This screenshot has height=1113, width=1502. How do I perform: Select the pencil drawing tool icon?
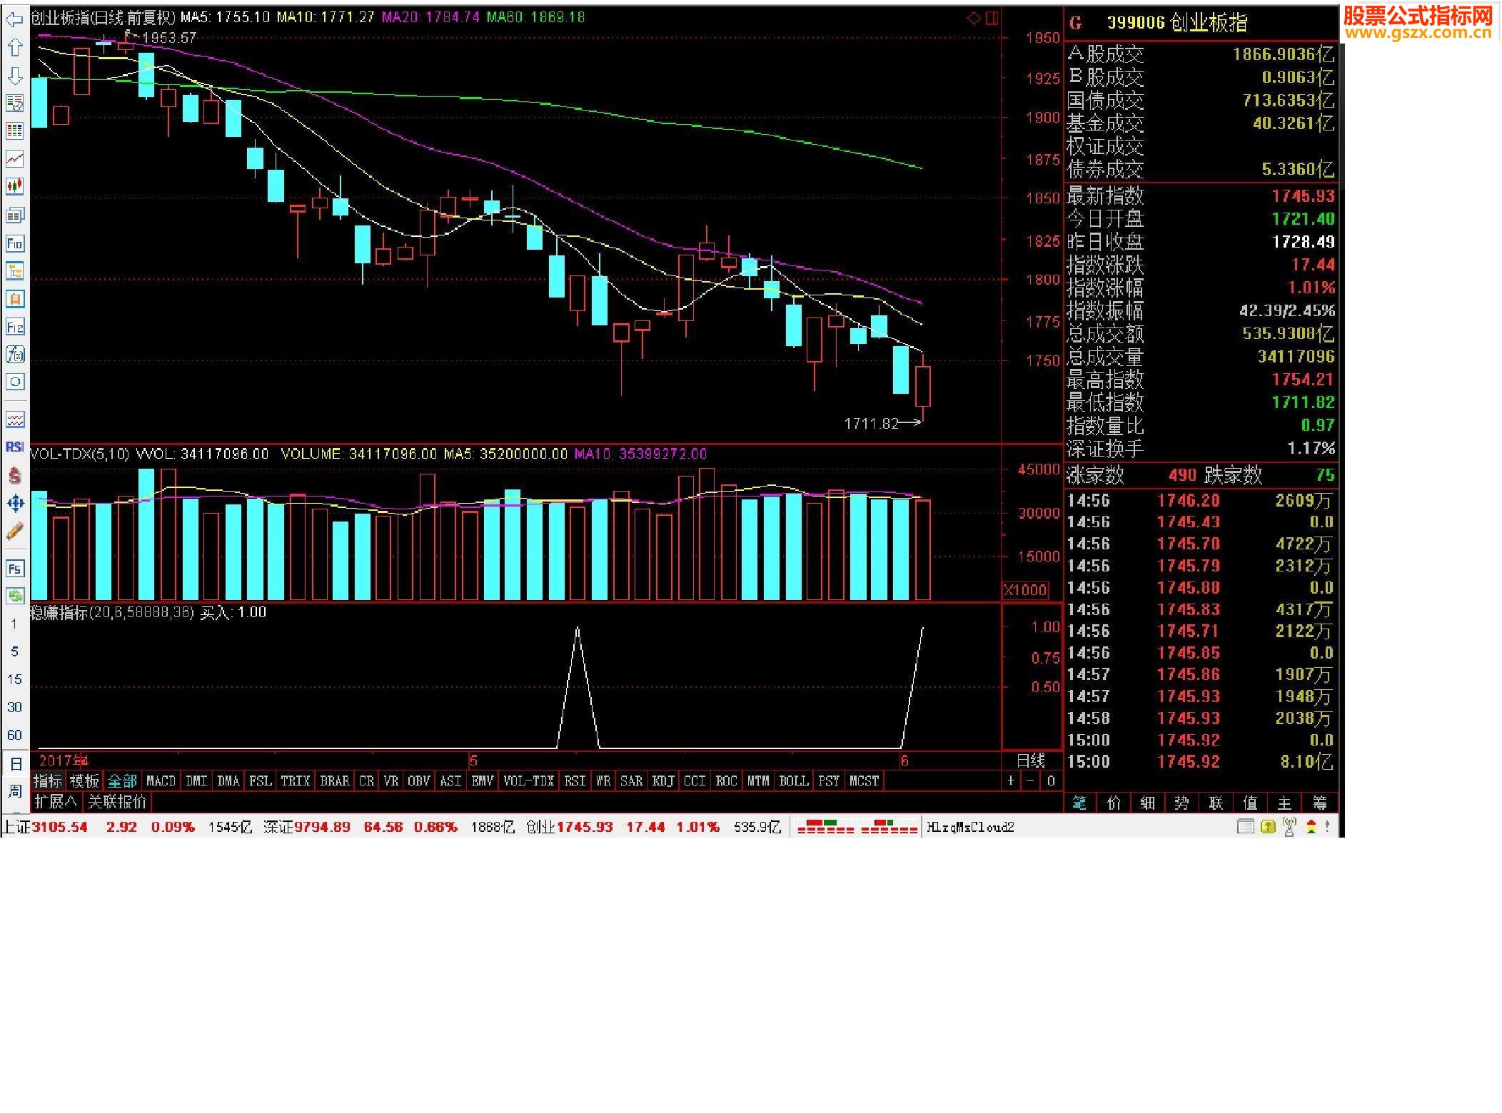click(x=14, y=532)
